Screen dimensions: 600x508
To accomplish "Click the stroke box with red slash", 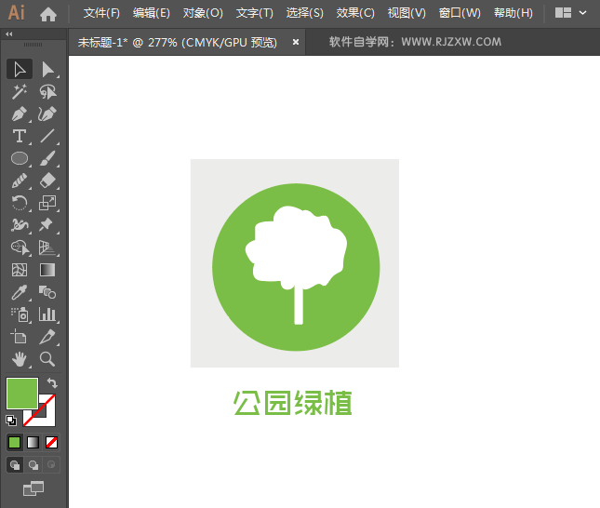I will pyautogui.click(x=48, y=417).
